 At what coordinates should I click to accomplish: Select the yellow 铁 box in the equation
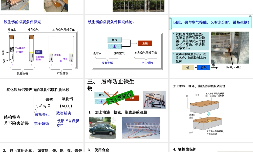click(x=188, y=67)
